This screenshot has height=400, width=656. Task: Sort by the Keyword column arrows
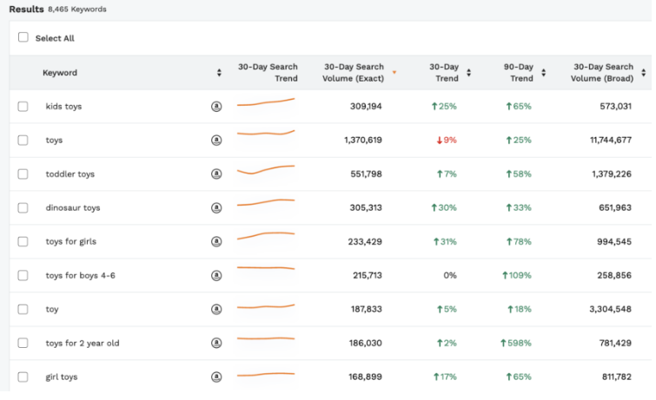219,73
